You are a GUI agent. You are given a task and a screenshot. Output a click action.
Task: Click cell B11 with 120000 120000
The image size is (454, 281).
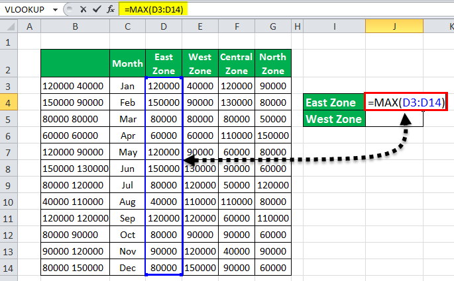[76, 218]
